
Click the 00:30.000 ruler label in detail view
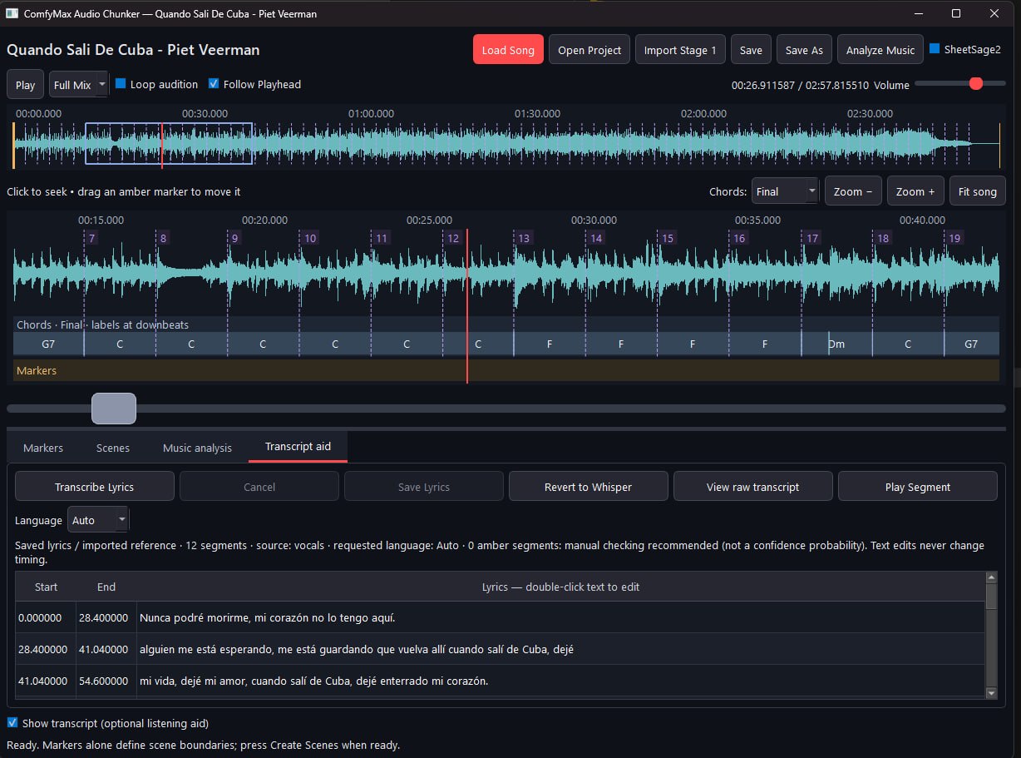[594, 220]
